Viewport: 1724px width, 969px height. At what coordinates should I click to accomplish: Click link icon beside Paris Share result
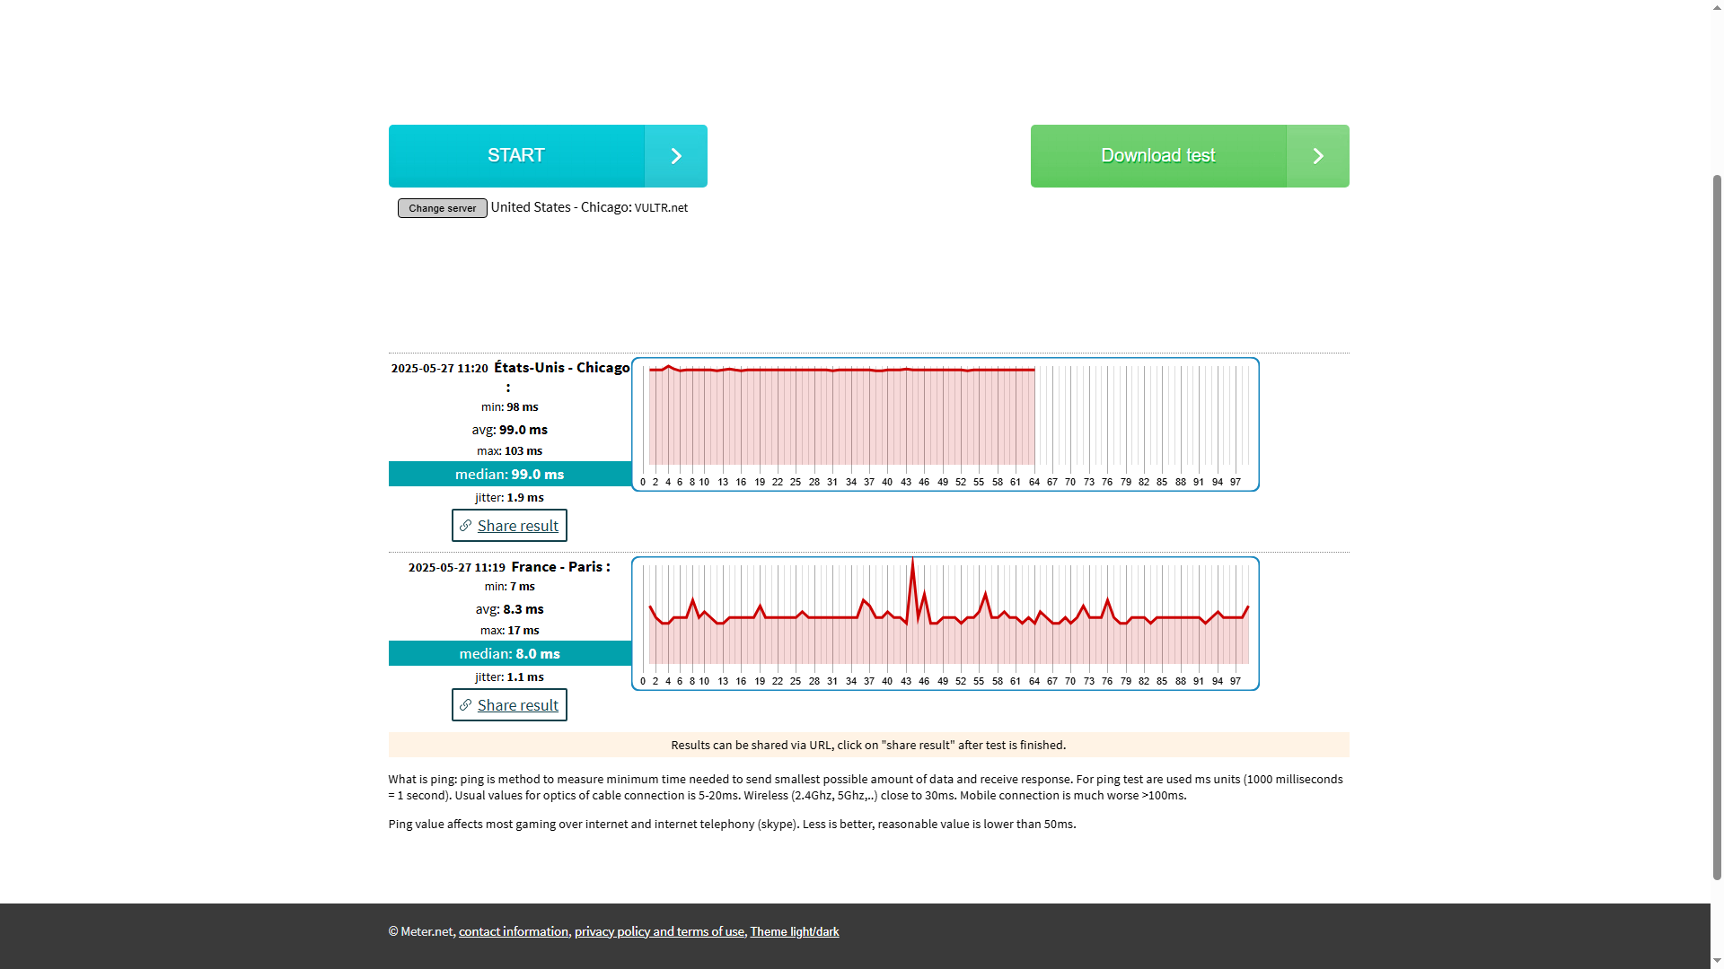pyautogui.click(x=465, y=705)
